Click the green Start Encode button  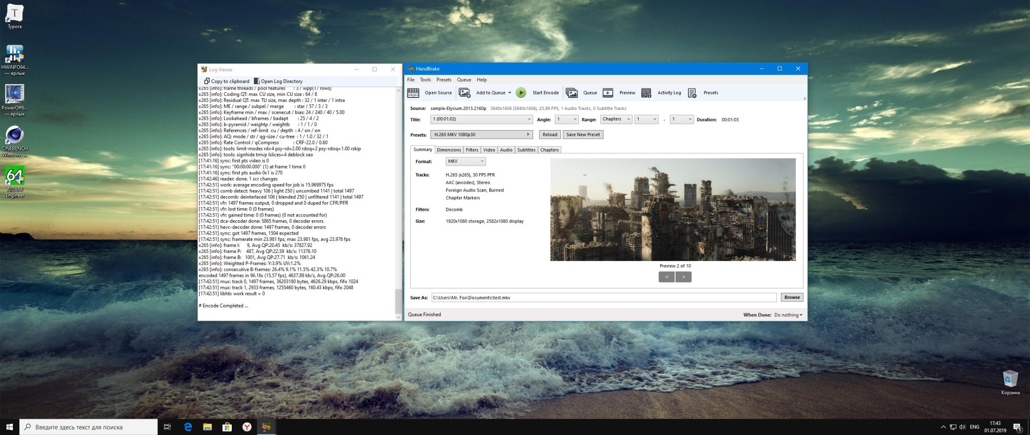click(521, 93)
